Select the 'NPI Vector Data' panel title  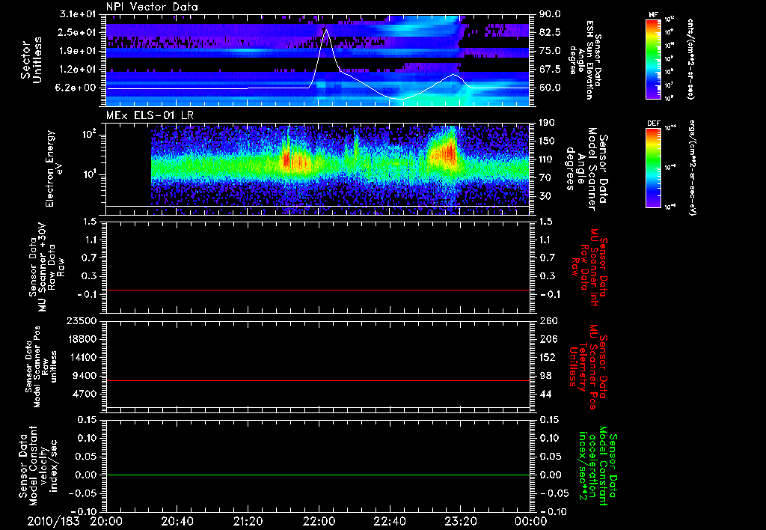tap(152, 7)
